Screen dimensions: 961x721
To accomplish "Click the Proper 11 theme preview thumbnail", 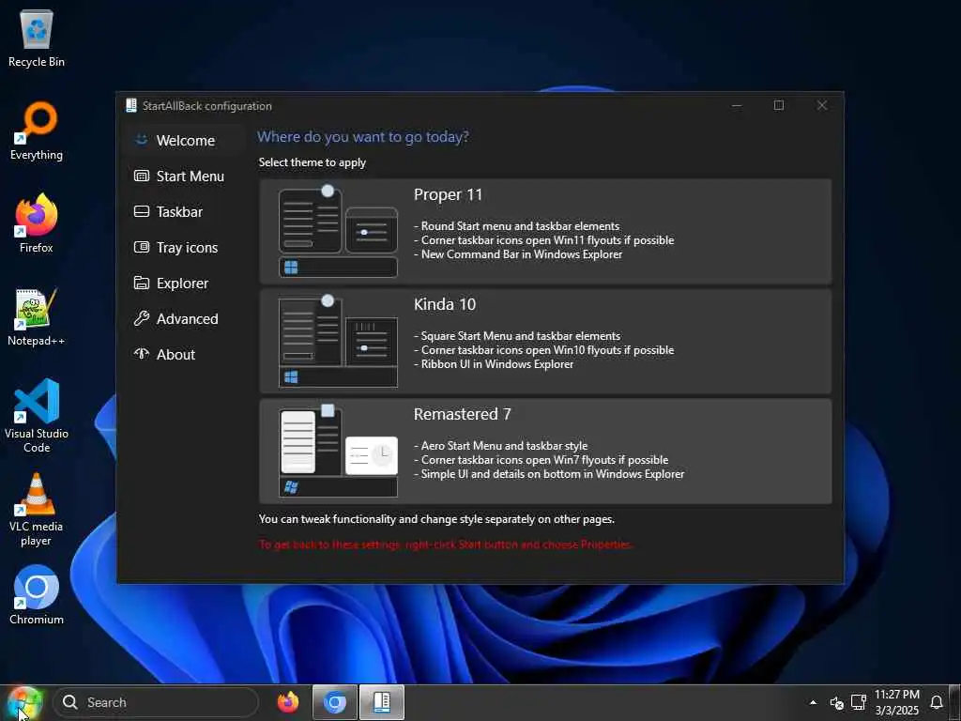I will click(x=338, y=231).
